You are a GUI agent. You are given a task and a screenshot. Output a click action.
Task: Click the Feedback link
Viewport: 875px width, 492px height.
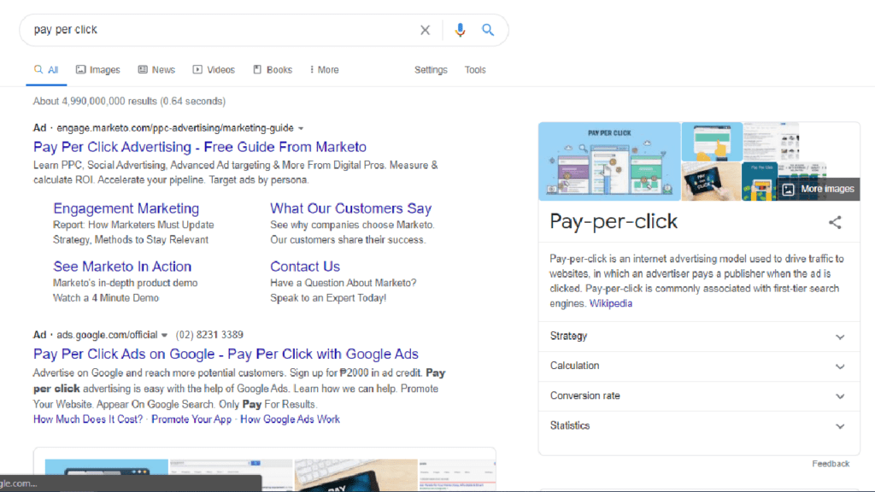click(830, 463)
